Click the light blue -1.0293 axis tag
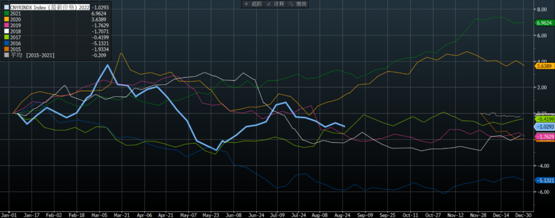This screenshot has height=218, width=555. (x=543, y=126)
